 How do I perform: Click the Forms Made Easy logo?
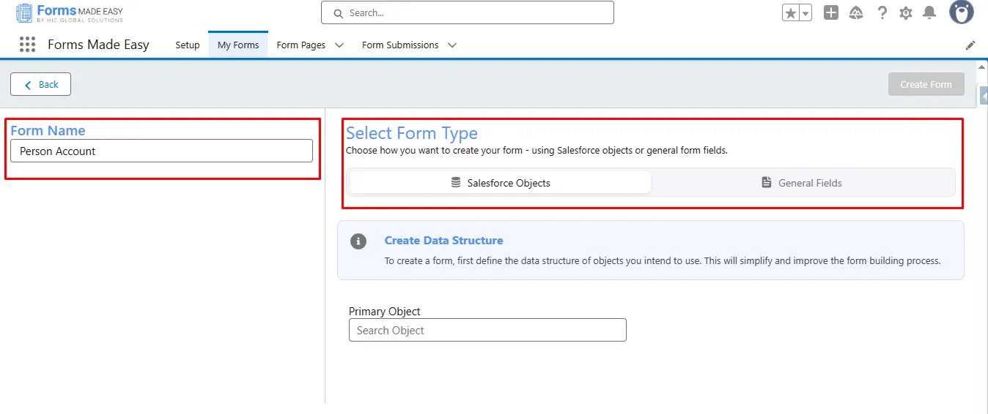69,13
